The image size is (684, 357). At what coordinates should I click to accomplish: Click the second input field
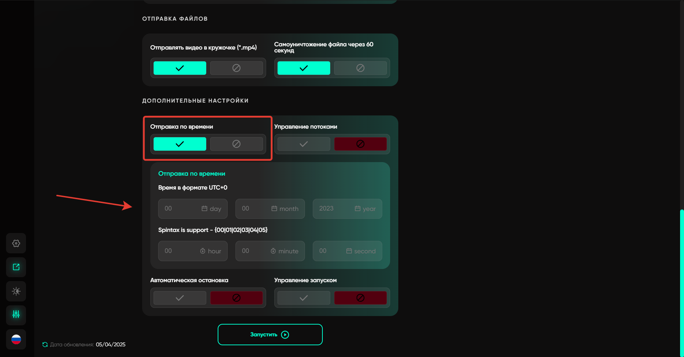(x=347, y=251)
